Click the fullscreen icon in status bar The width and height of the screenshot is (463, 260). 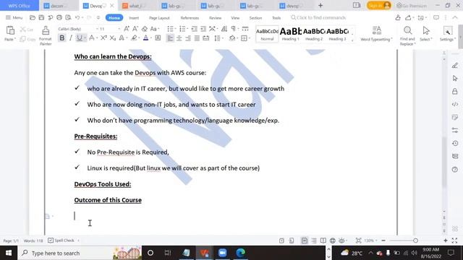point(454,240)
